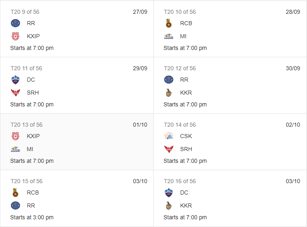
Task: Click the RR team logo in match 9
Action: click(x=15, y=23)
